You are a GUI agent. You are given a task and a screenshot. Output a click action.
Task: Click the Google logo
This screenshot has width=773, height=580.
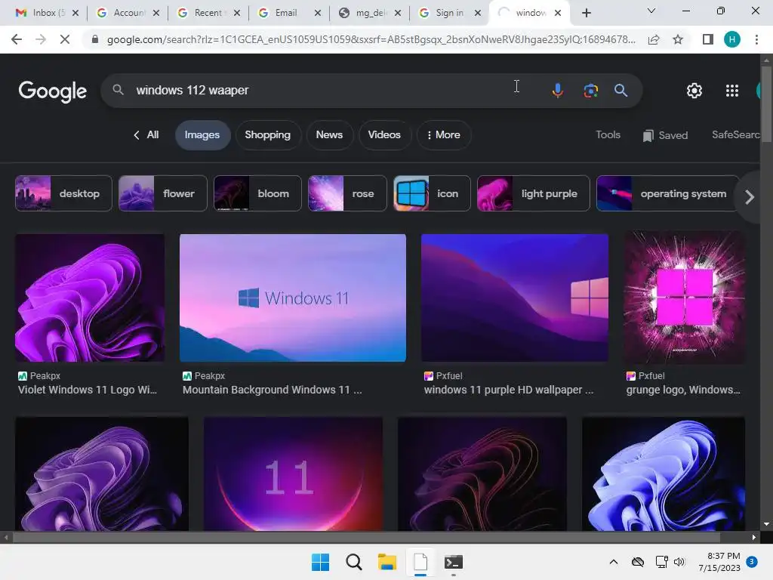pyautogui.click(x=52, y=91)
